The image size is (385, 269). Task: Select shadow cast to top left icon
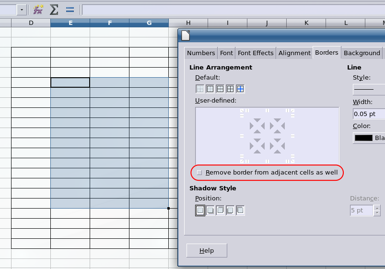coord(240,211)
